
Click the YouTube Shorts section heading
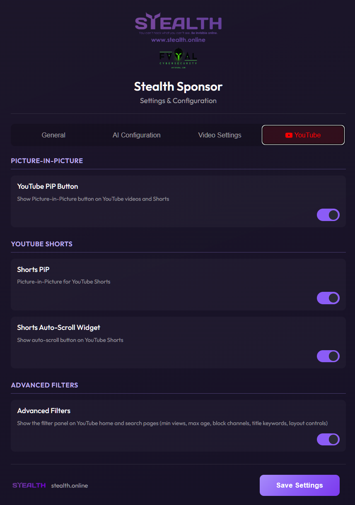[42, 244]
